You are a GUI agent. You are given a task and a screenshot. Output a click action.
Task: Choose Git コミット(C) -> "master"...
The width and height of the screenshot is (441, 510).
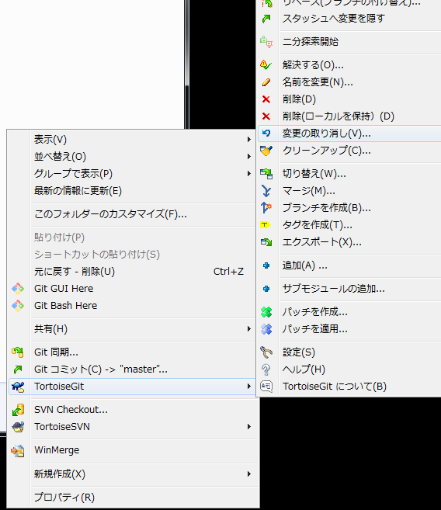[132, 369]
